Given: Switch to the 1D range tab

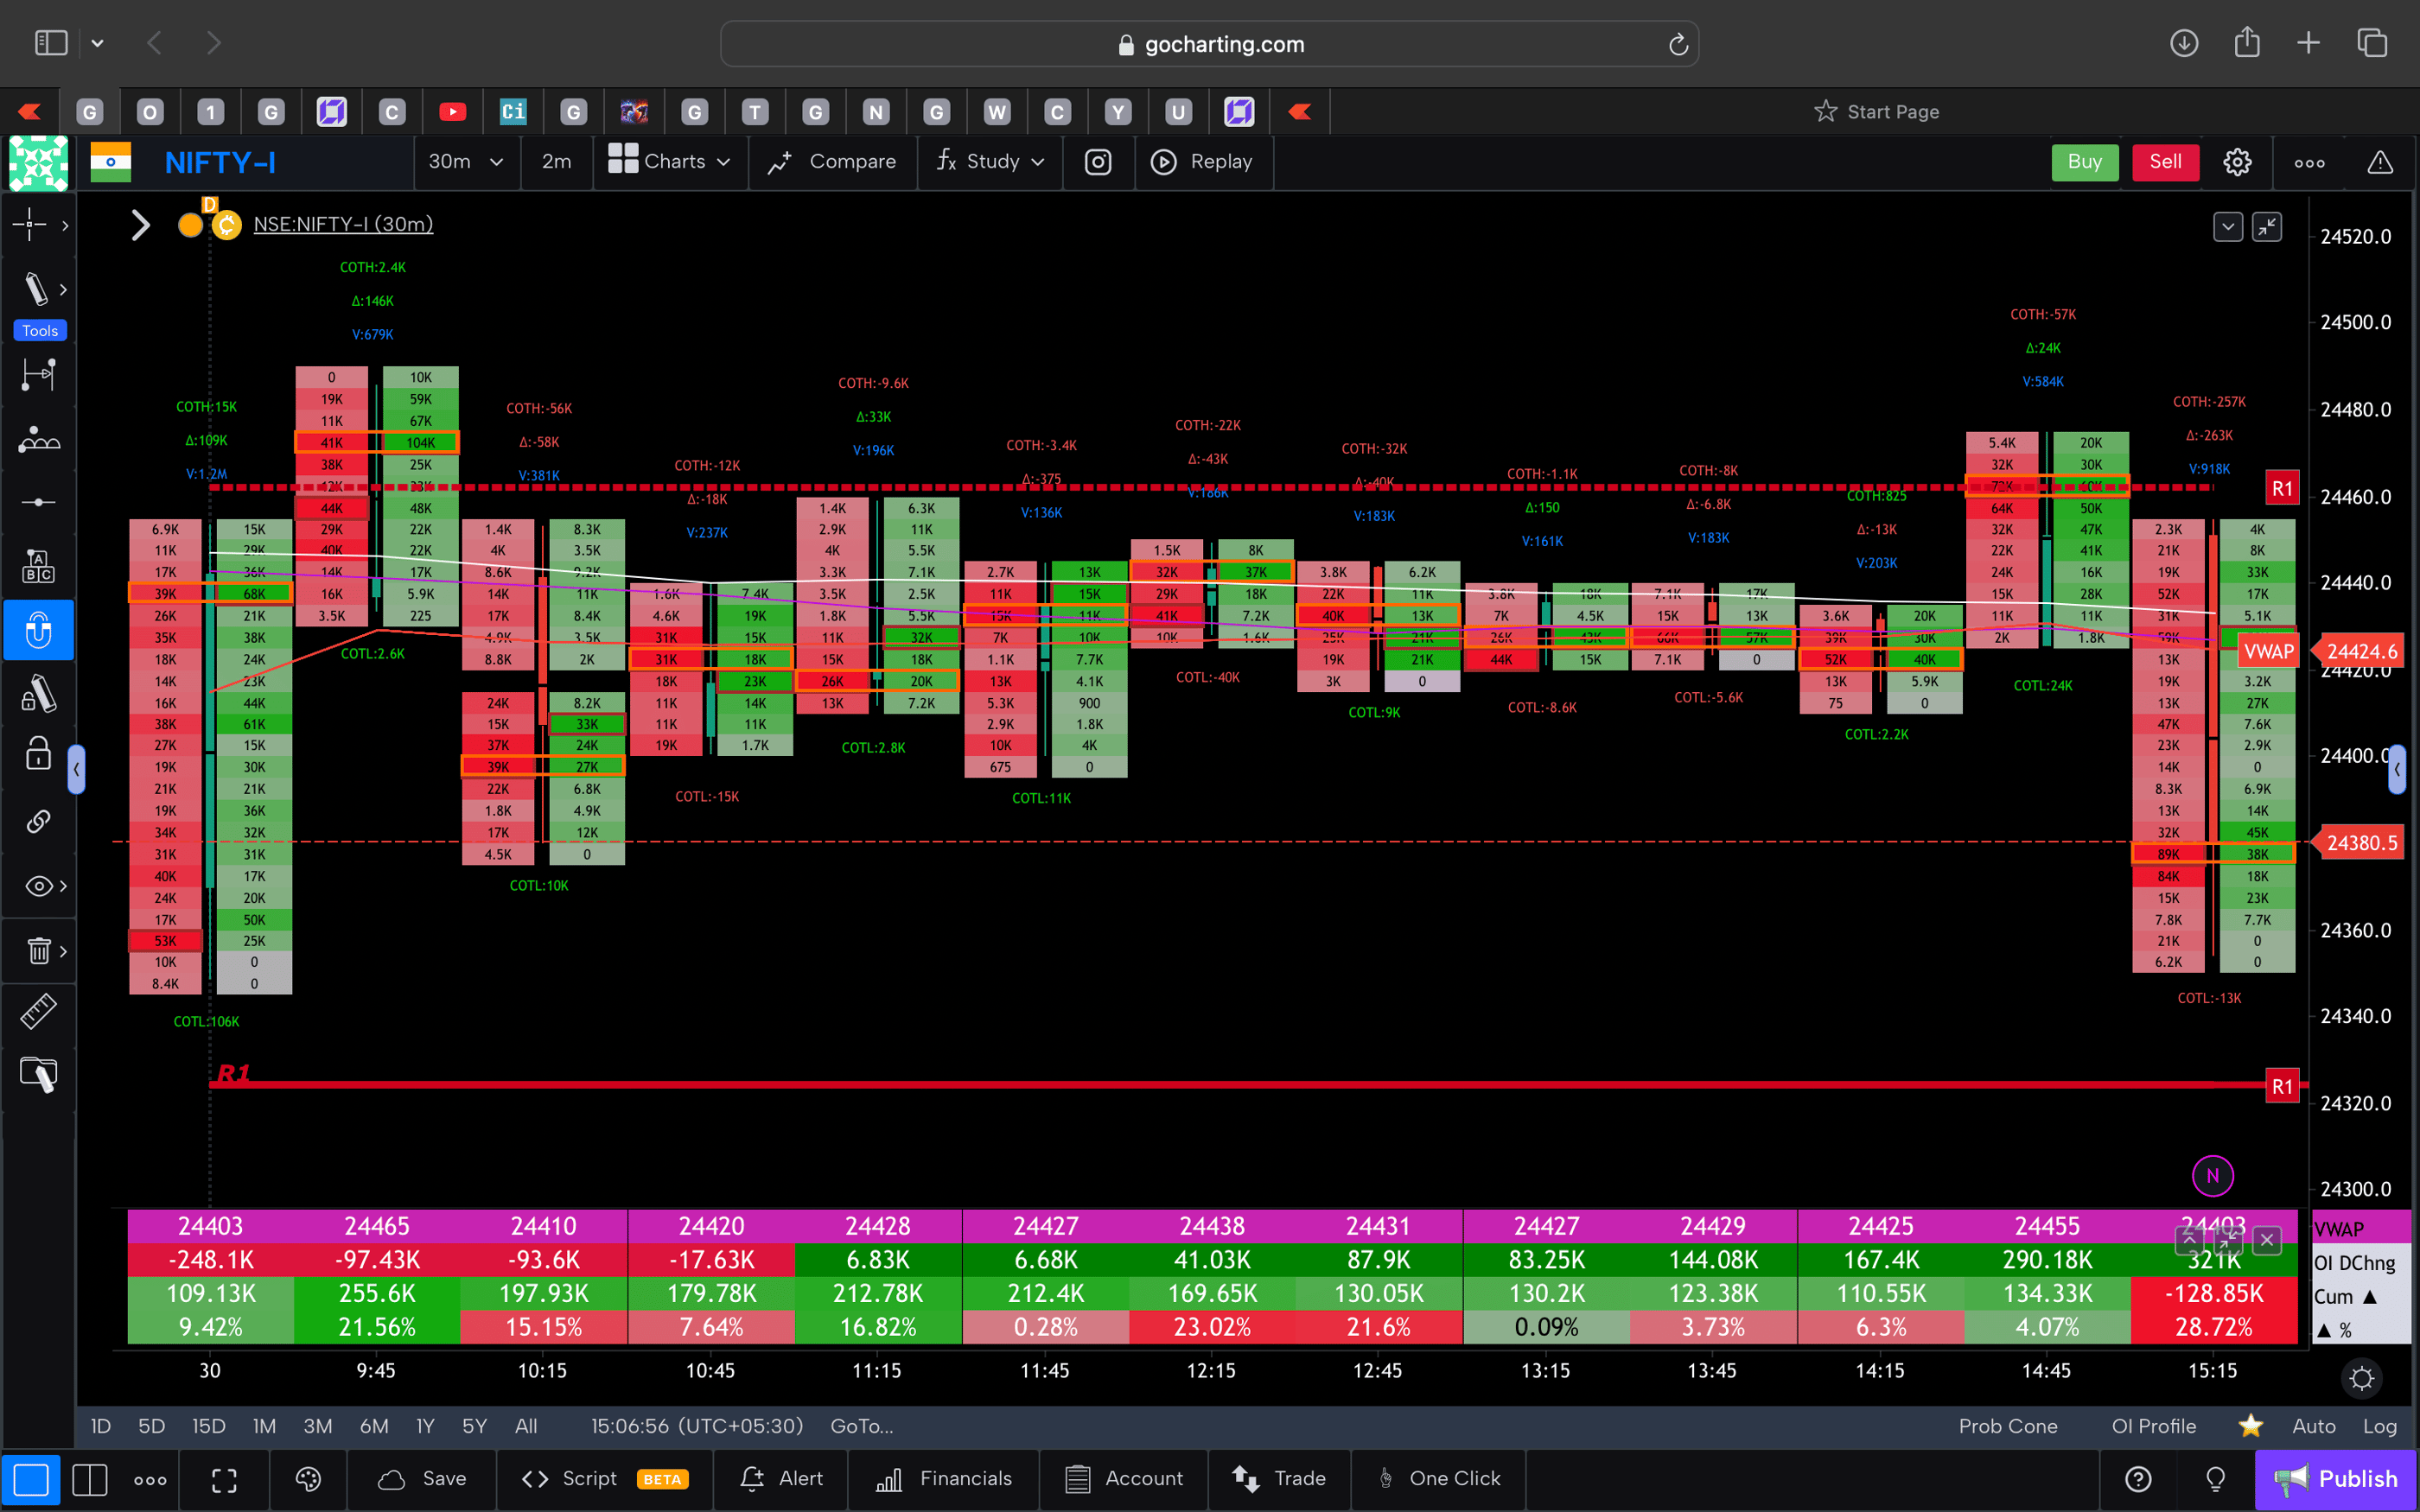Looking at the screenshot, I should (100, 1426).
